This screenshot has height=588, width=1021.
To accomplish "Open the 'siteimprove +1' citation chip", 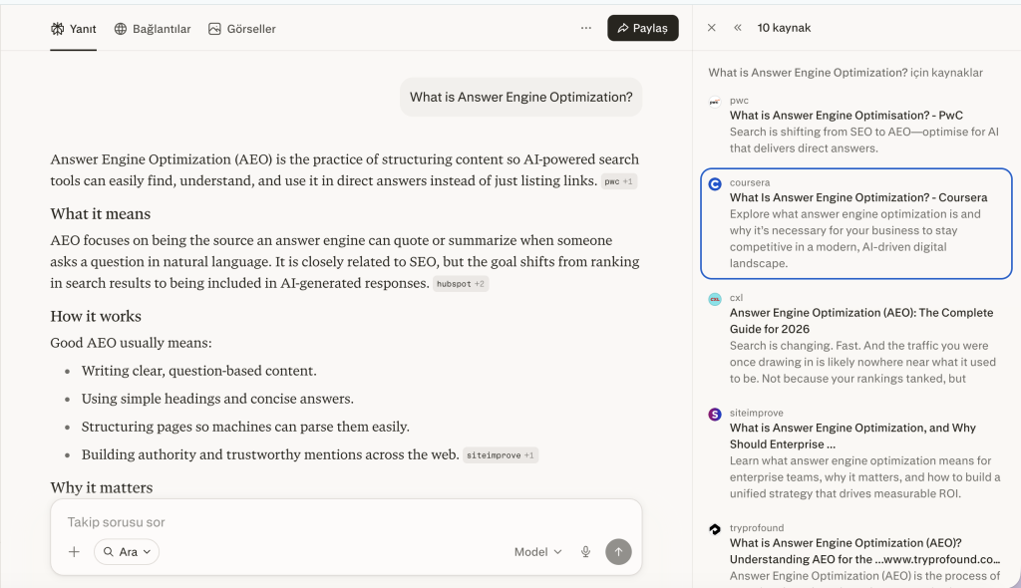I will (501, 455).
